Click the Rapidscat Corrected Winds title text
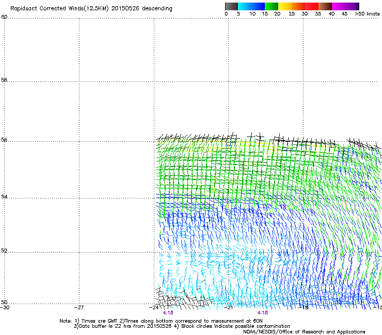This screenshot has height=335, width=382. click(91, 9)
